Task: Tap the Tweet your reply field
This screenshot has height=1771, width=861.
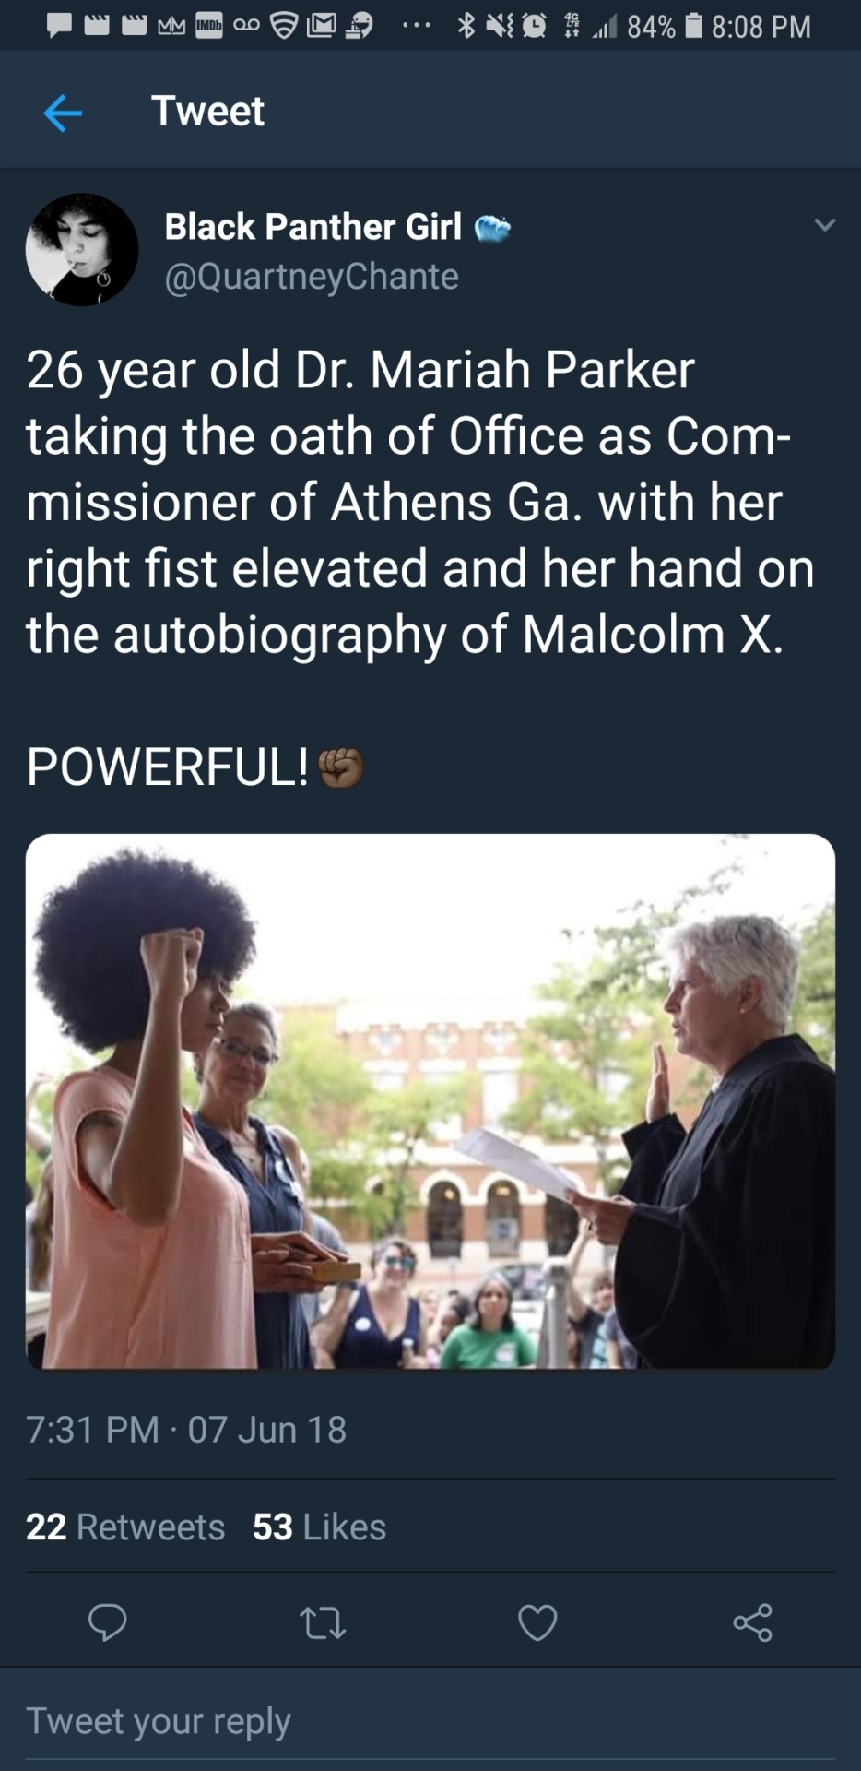Action: [x=430, y=1721]
